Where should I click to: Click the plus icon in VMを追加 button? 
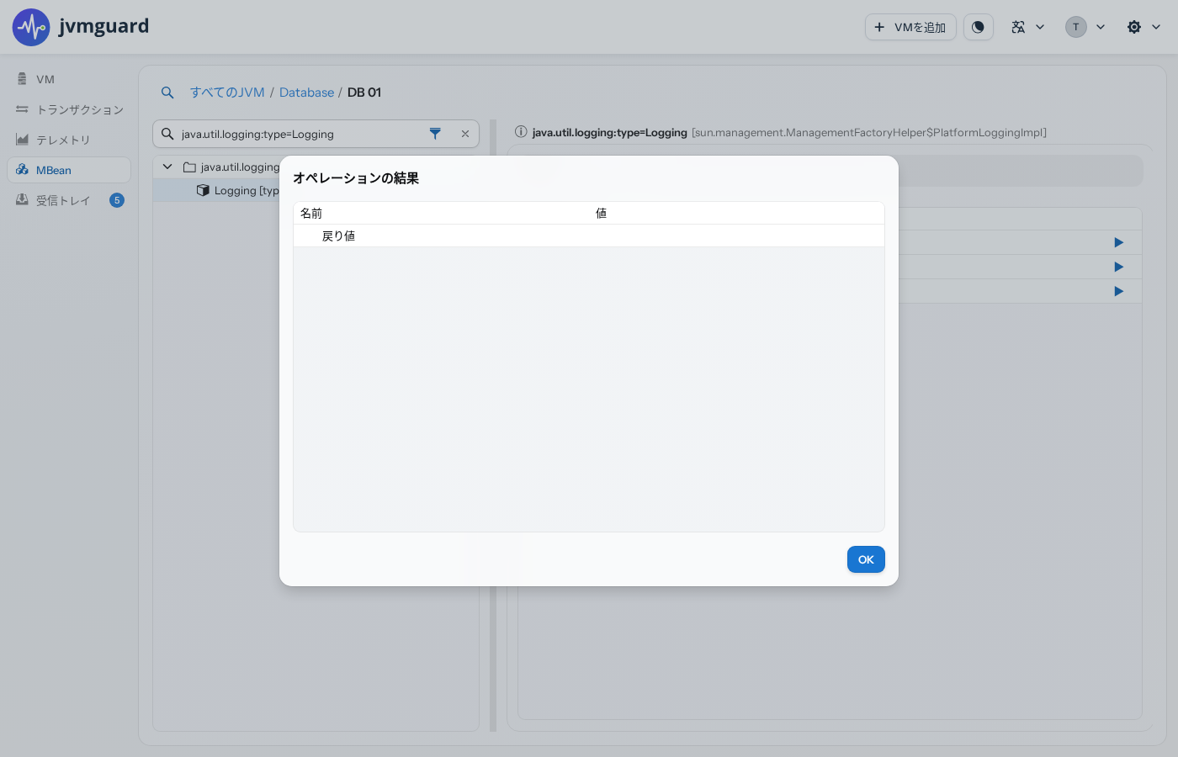click(879, 27)
